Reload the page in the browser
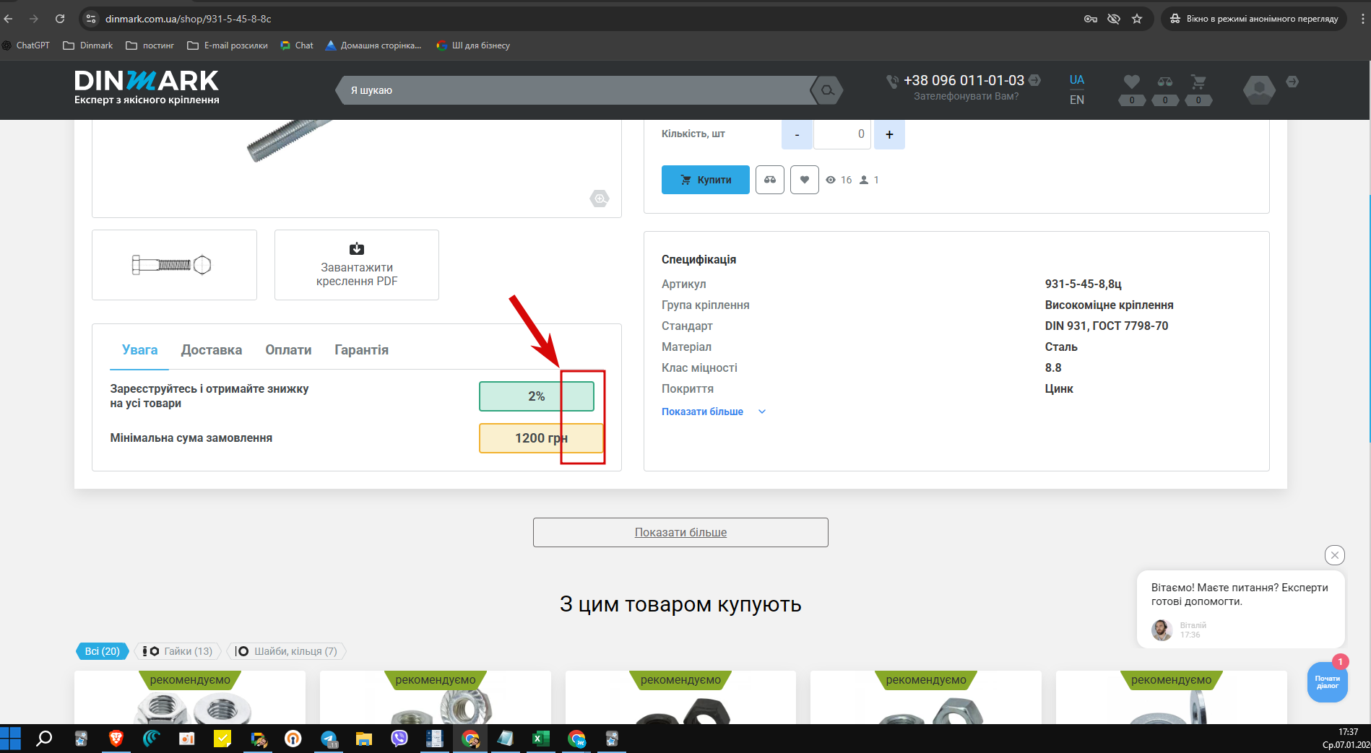The height and width of the screenshot is (753, 1371). (x=60, y=19)
